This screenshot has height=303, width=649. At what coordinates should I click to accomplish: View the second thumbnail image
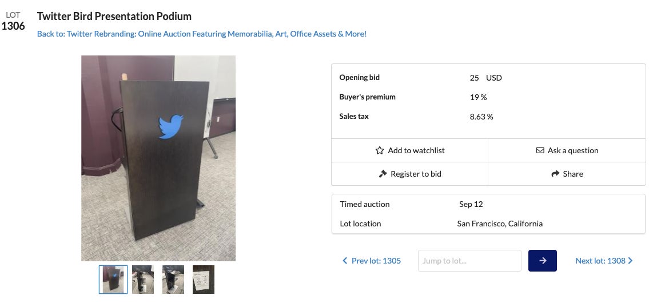tap(143, 280)
